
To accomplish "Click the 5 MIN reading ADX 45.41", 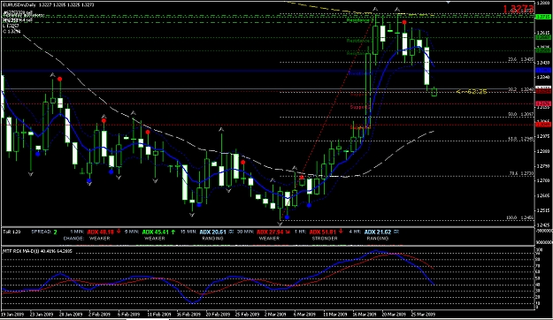I will 156,232.
